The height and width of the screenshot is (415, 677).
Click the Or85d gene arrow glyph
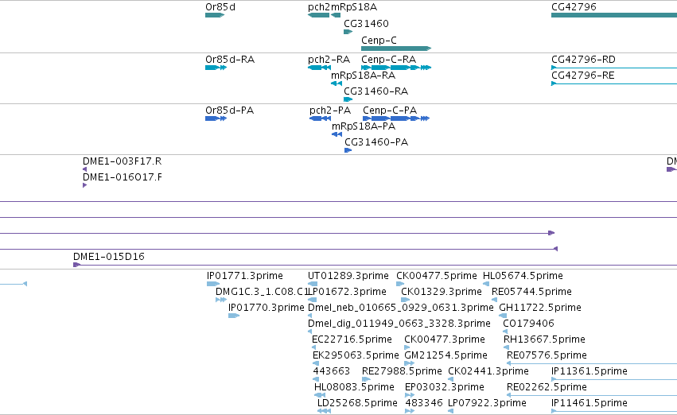click(215, 15)
